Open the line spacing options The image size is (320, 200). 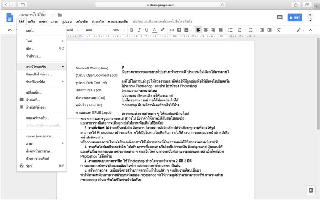230,30
